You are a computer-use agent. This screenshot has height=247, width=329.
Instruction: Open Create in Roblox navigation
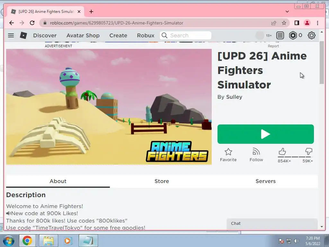(118, 35)
